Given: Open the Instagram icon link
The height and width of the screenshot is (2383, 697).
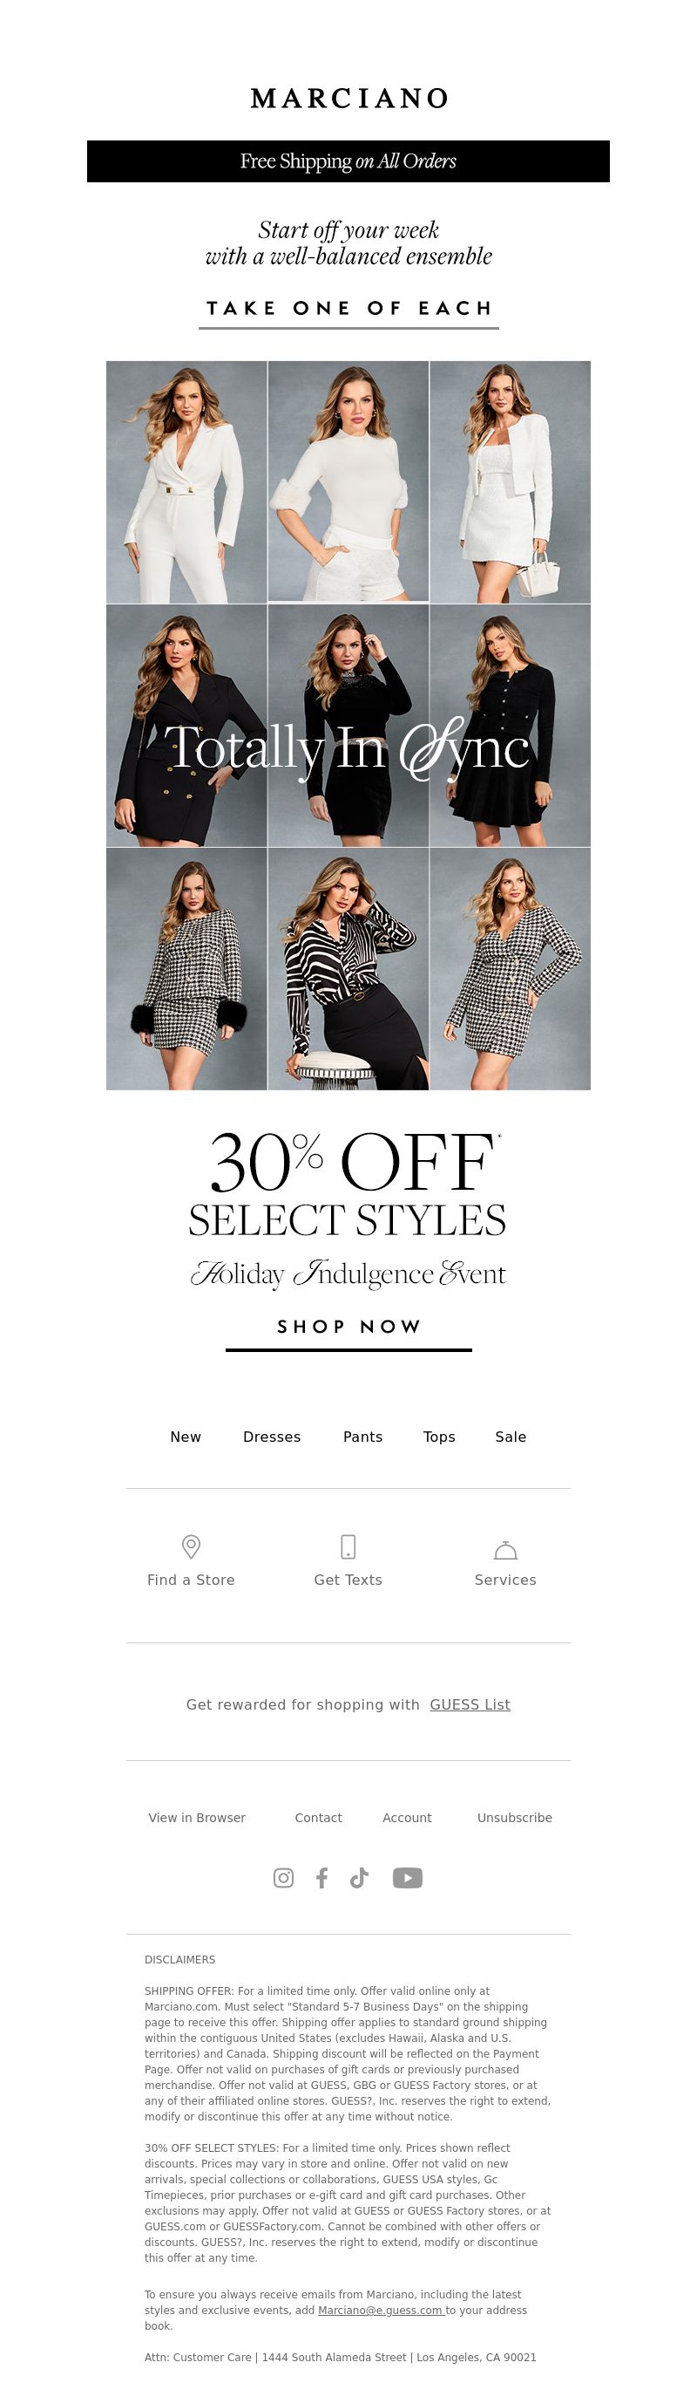Looking at the screenshot, I should (284, 1877).
